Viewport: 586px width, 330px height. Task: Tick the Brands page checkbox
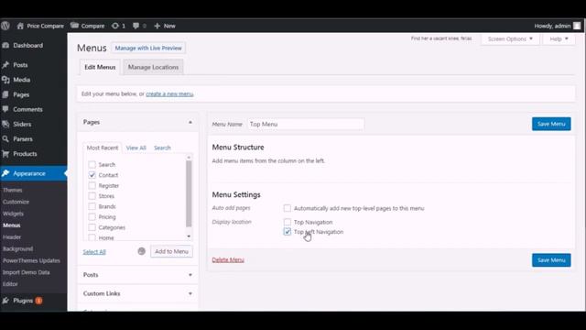[x=92, y=206]
